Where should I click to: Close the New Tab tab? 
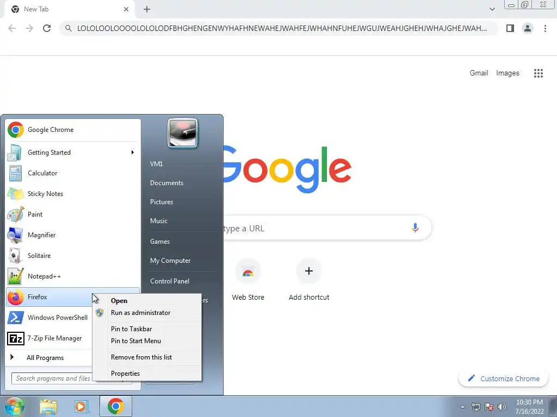click(126, 9)
